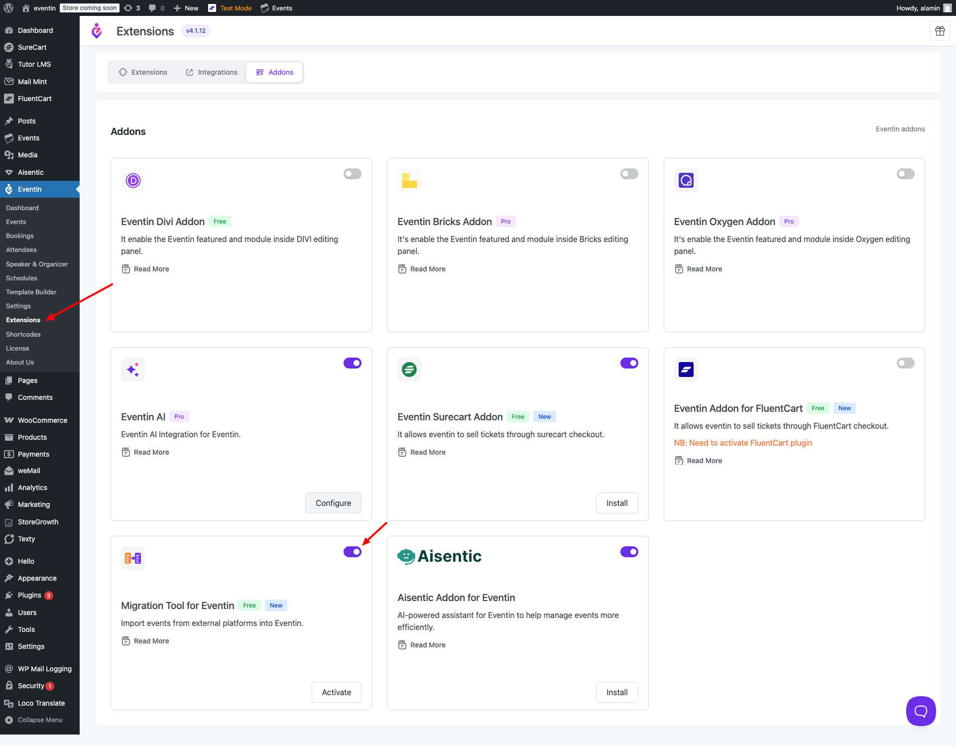Screen dimensions: 956x746
Task: Open WooCommerce in the sidebar
Action: [x=40, y=420]
